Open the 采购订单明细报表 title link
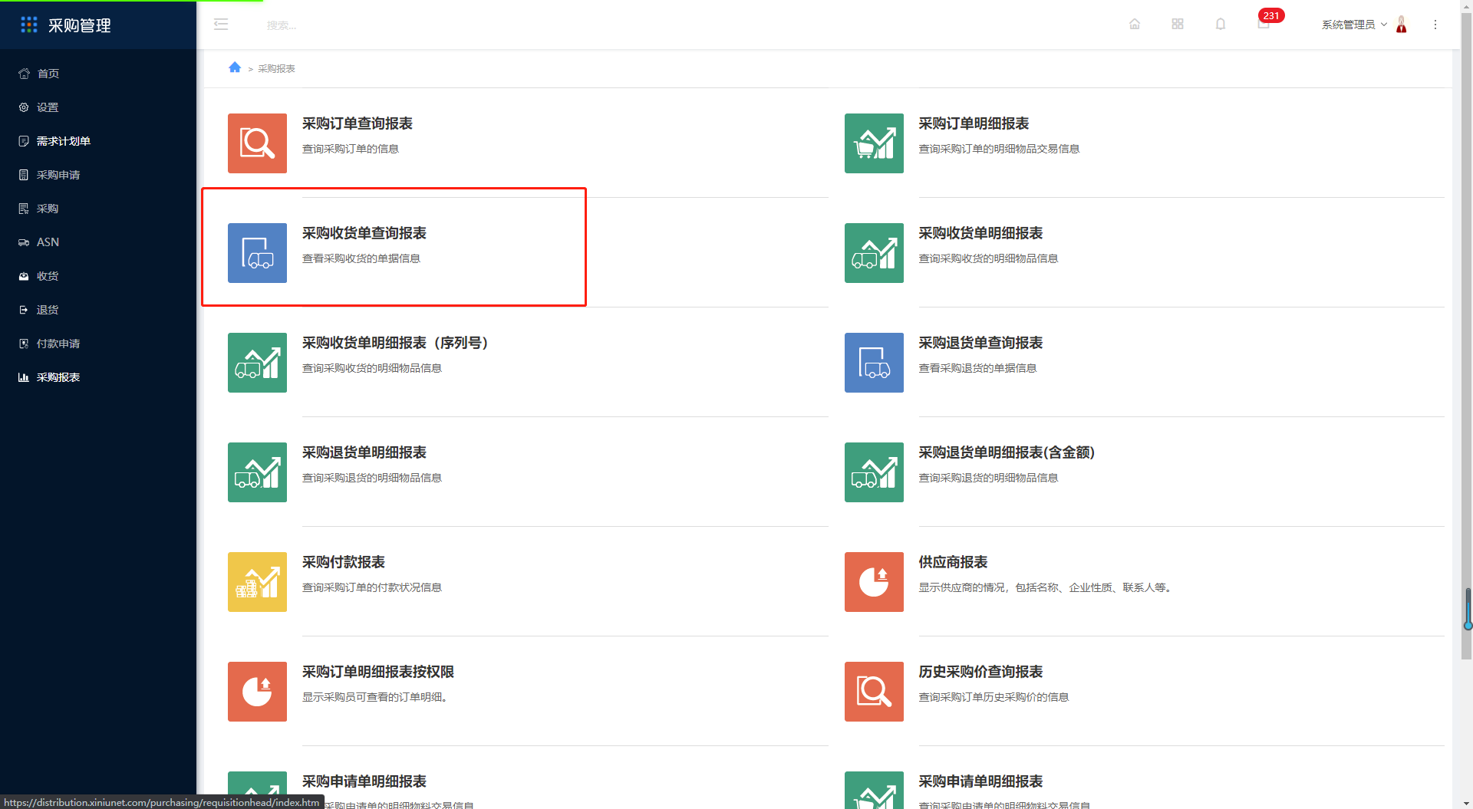This screenshot has width=1473, height=809. (x=974, y=123)
